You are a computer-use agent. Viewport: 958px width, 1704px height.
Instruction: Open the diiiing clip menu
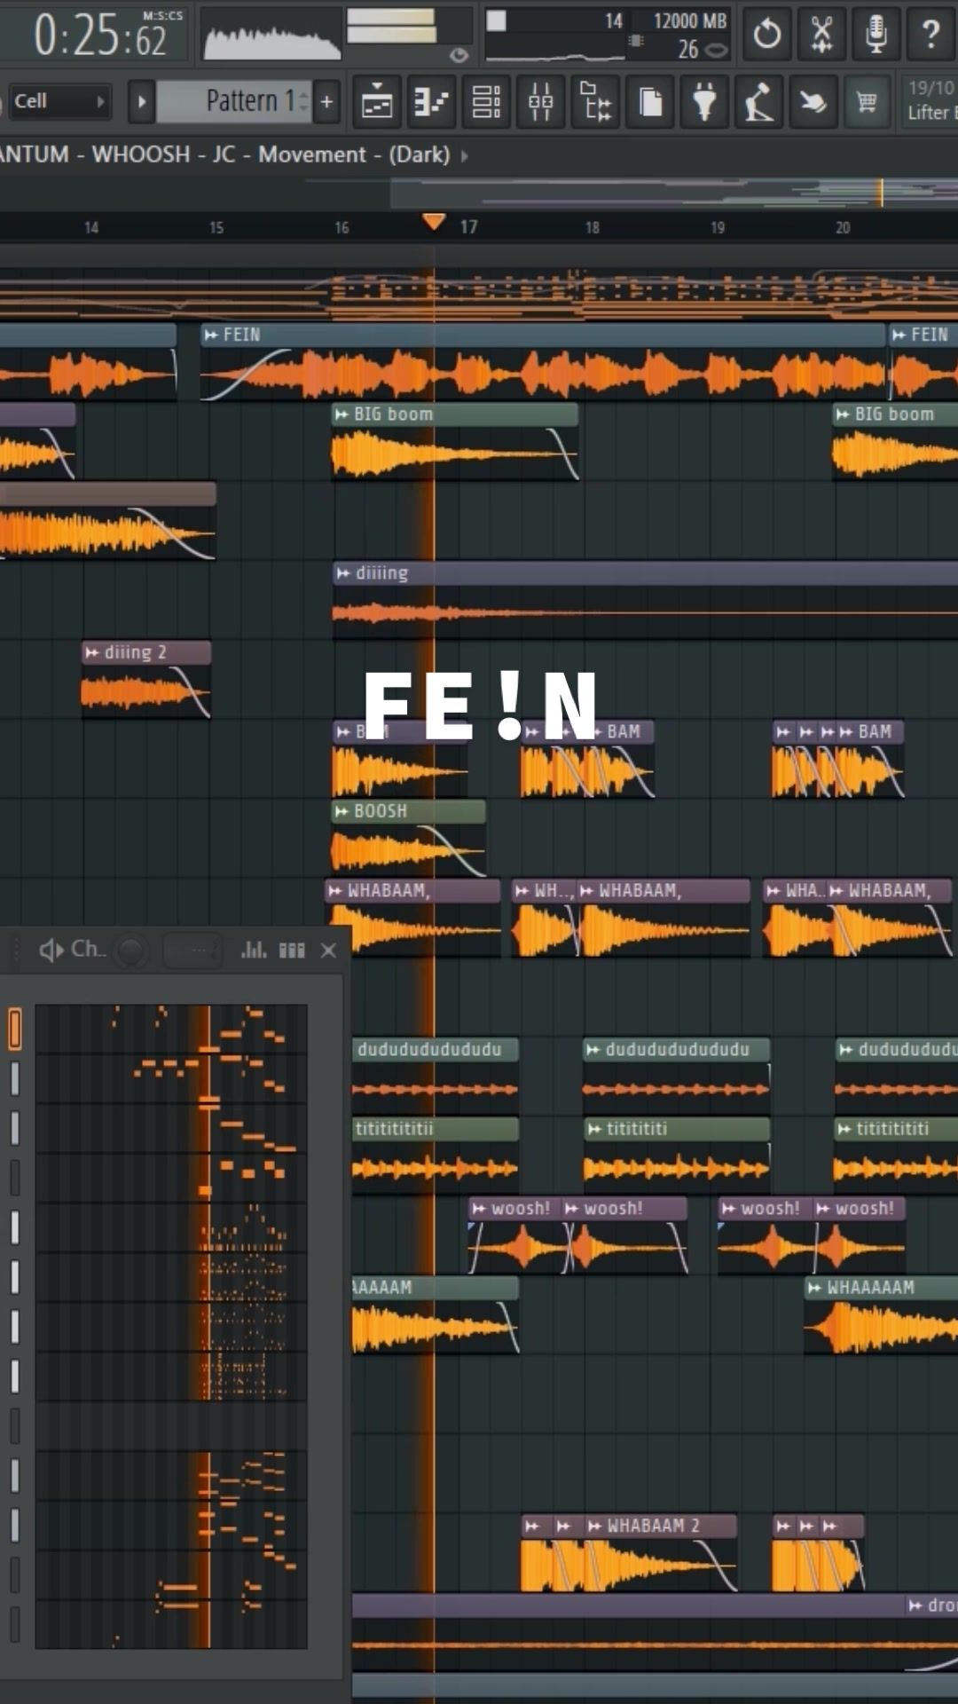(x=343, y=573)
